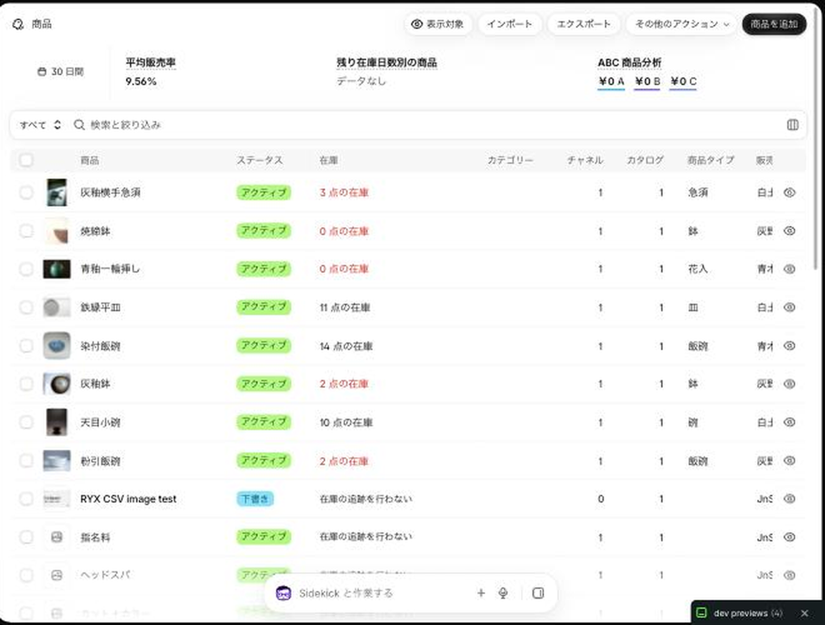Click the preview eye icon for 灰釉横手急須

790,192
